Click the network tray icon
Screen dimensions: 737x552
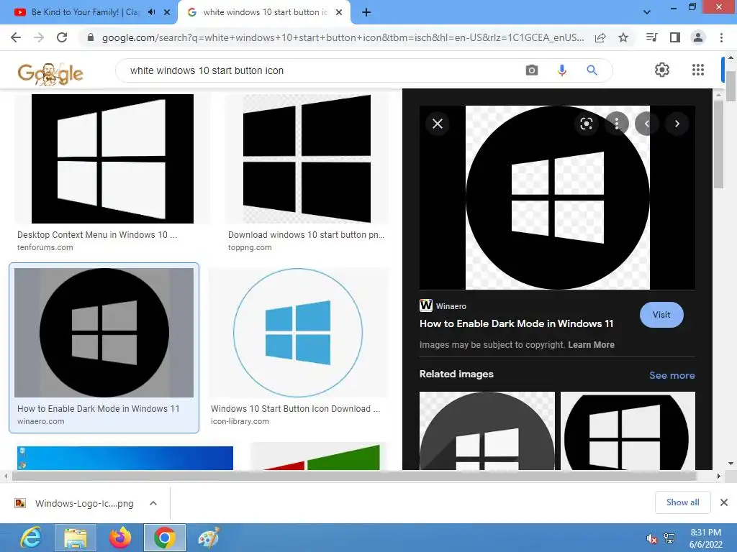tap(669, 538)
